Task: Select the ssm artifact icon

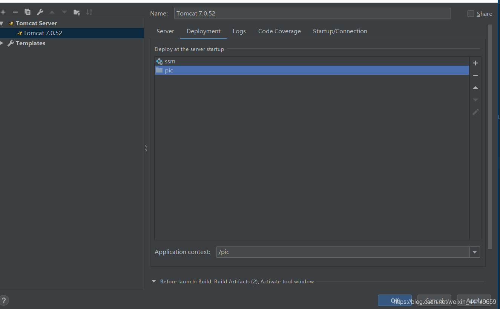Action: (x=159, y=61)
